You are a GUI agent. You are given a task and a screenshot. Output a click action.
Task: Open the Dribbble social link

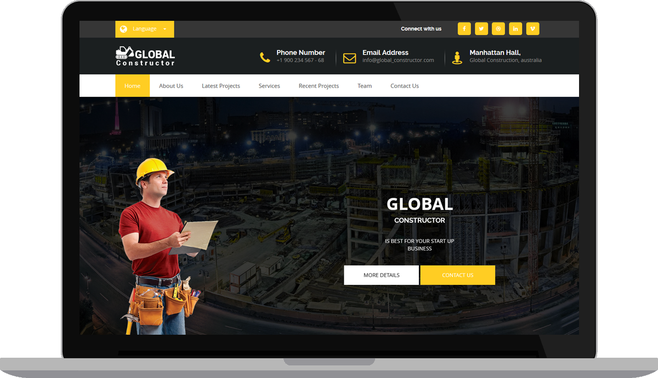coord(498,28)
